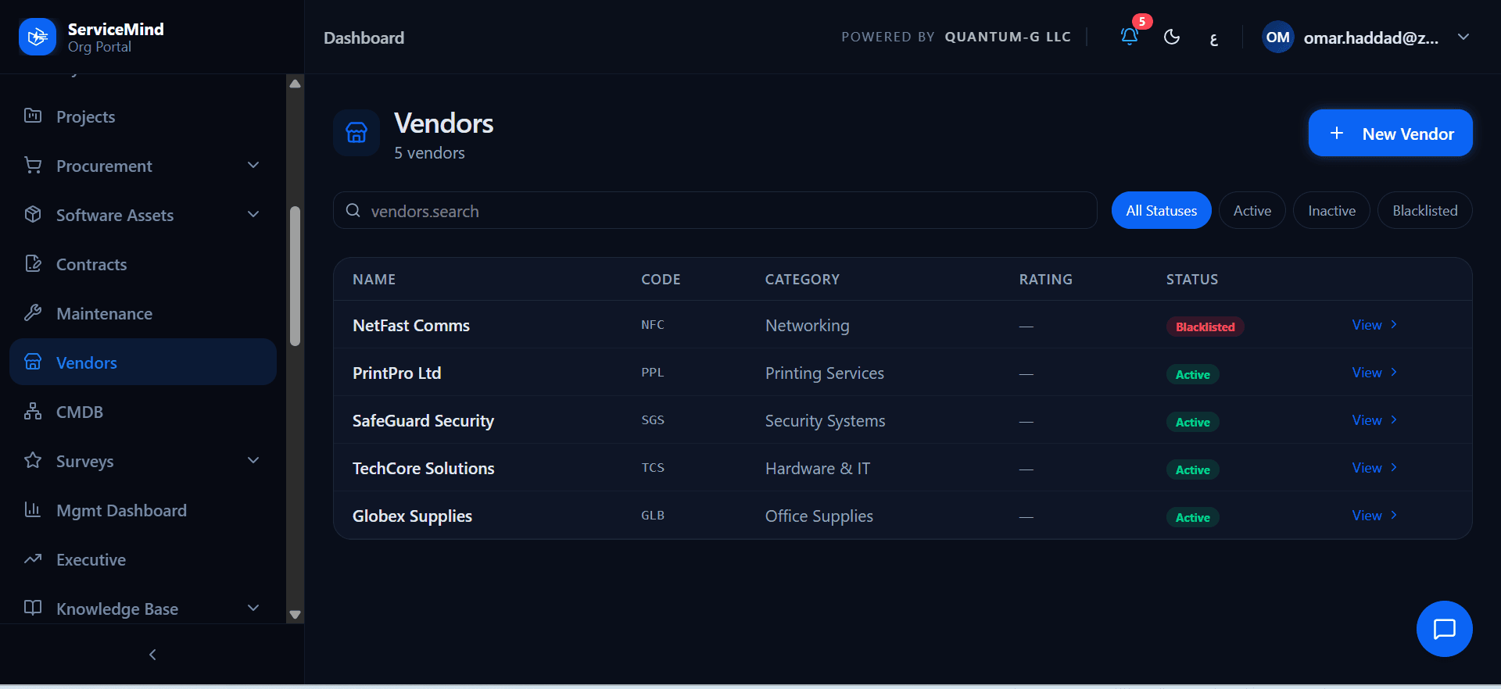Expand the Software Assets menu
The width and height of the screenshot is (1501, 689).
click(x=253, y=214)
